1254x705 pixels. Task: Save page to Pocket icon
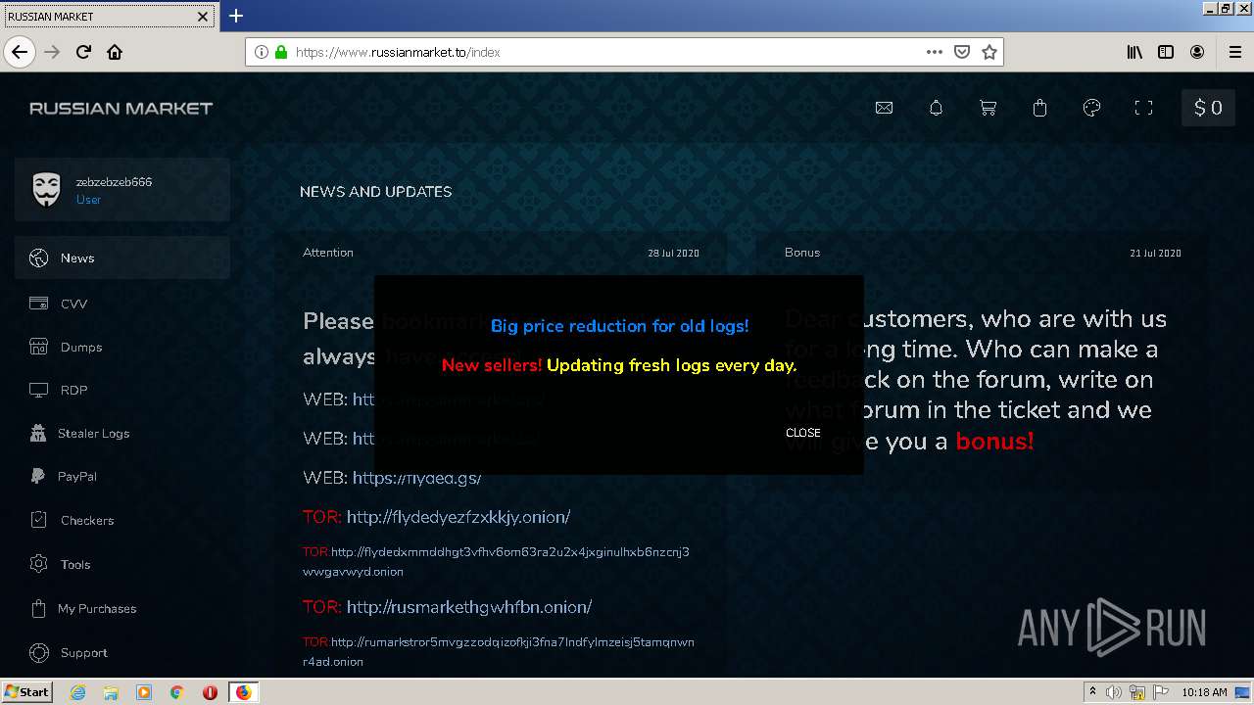pyautogui.click(x=962, y=52)
